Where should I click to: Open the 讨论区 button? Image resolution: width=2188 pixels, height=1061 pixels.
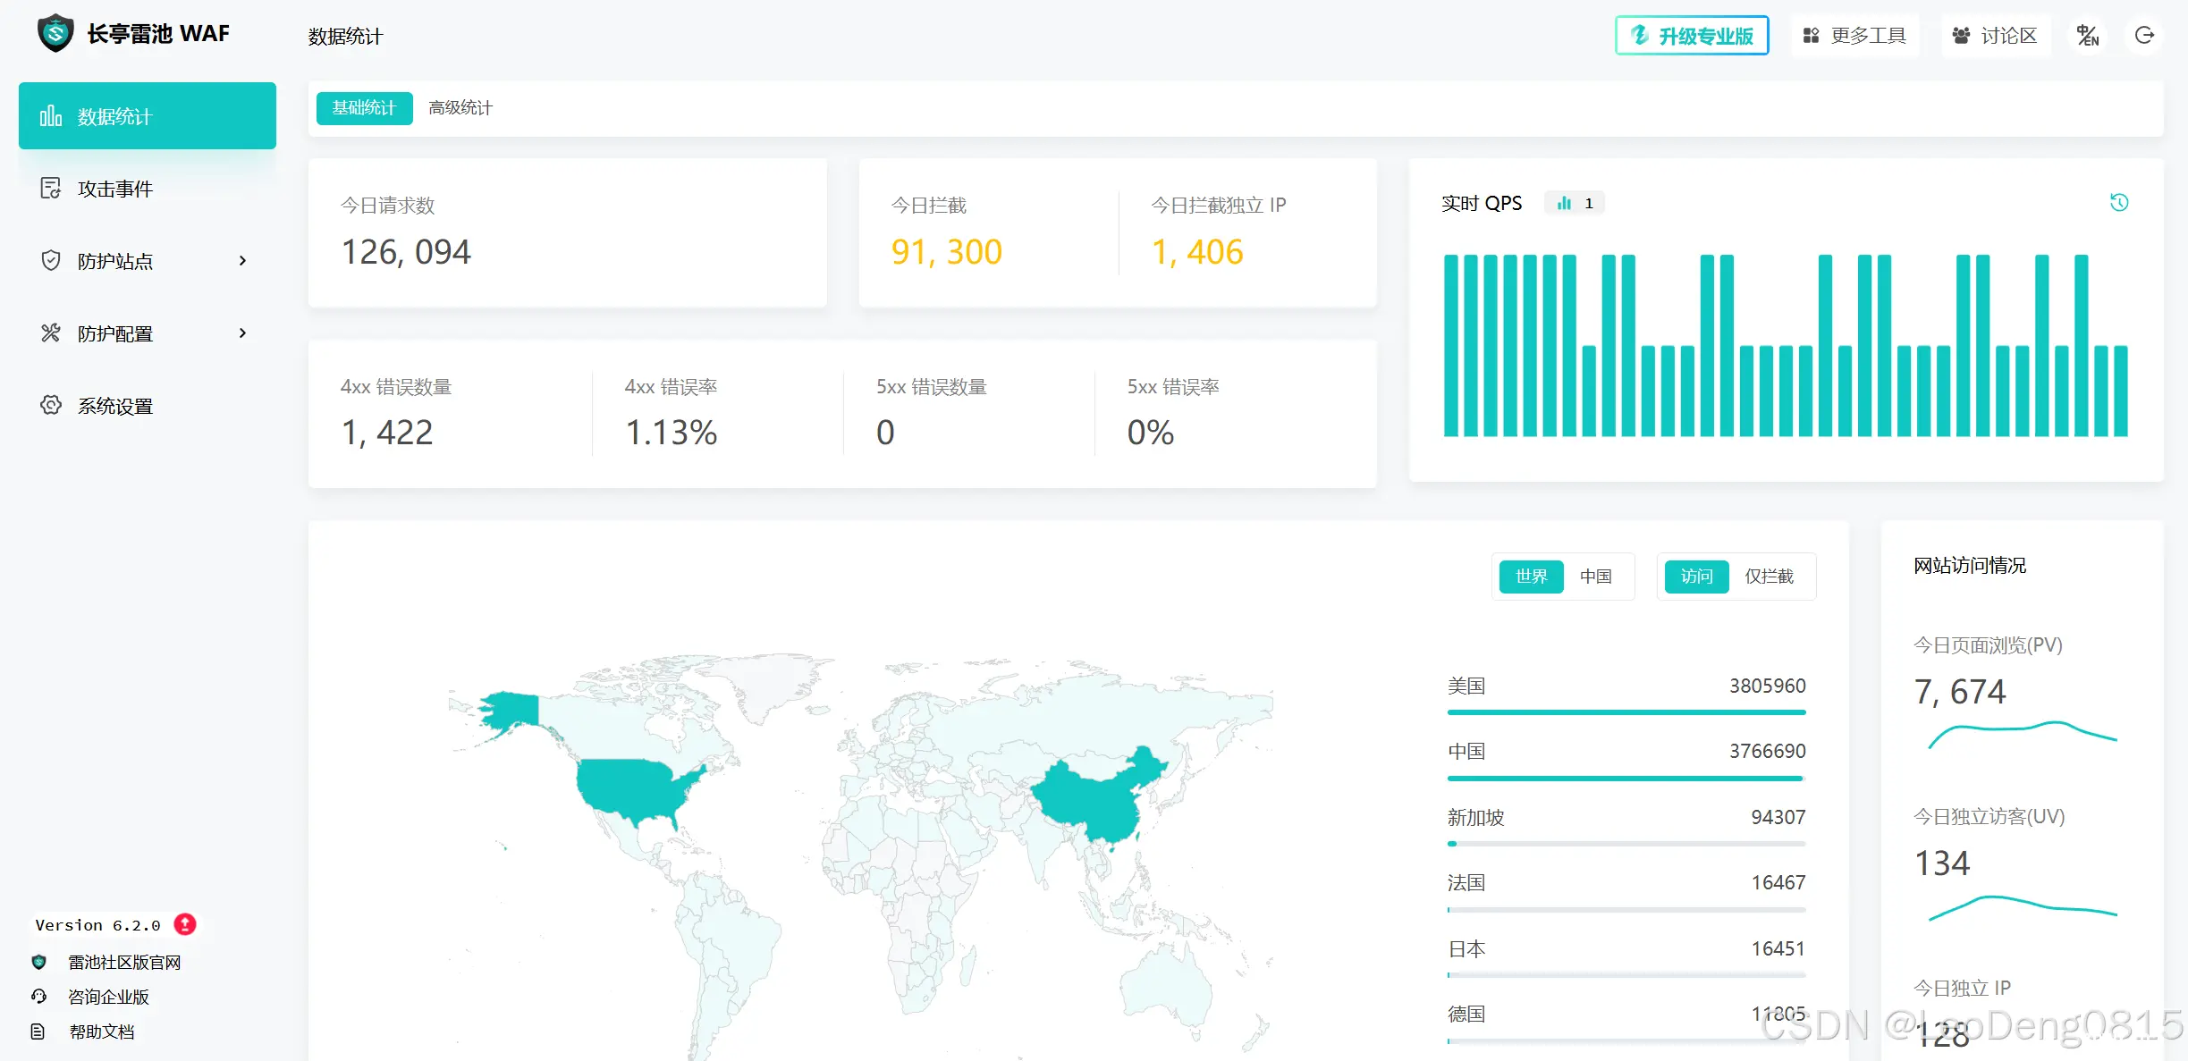[1997, 36]
